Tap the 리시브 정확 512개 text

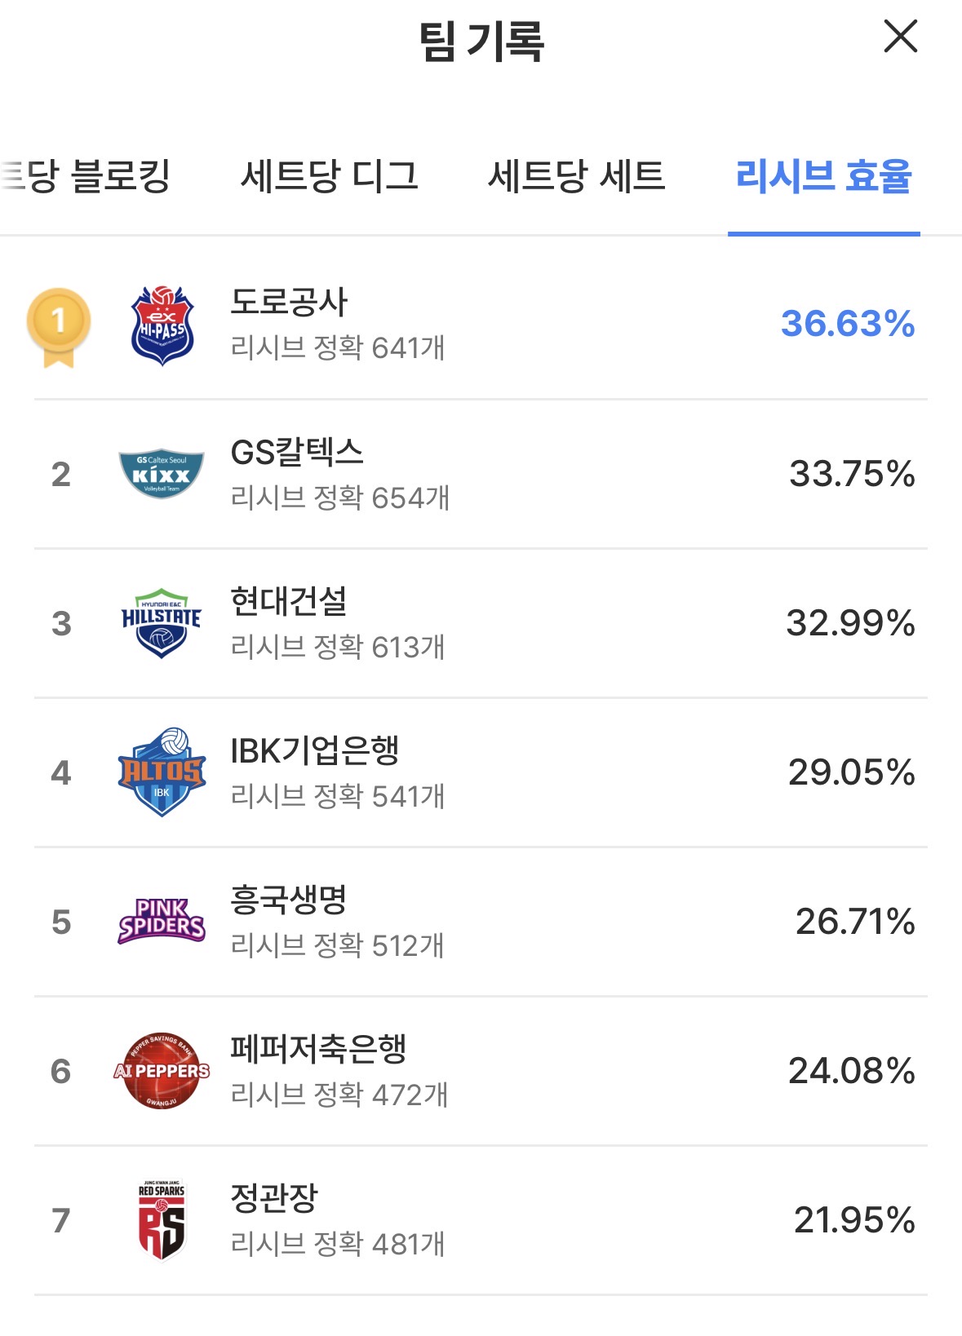point(337,945)
